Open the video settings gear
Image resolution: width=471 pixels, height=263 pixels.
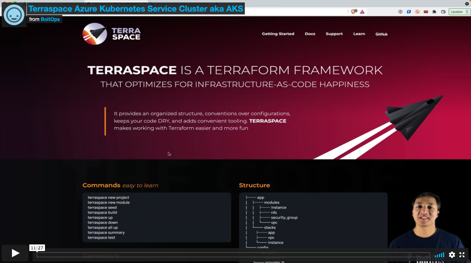click(x=452, y=255)
